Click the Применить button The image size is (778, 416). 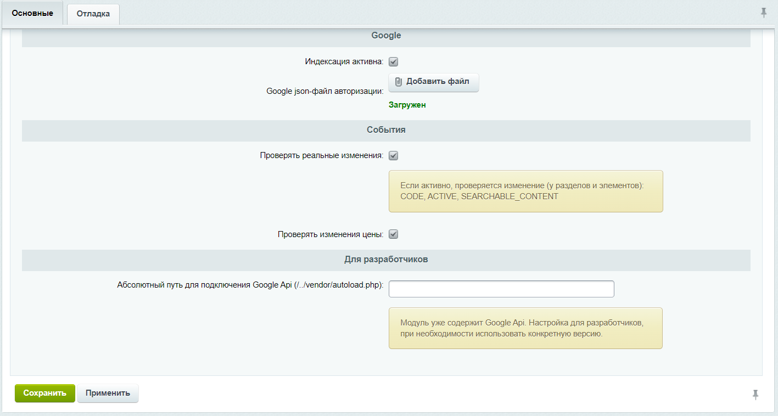click(108, 393)
